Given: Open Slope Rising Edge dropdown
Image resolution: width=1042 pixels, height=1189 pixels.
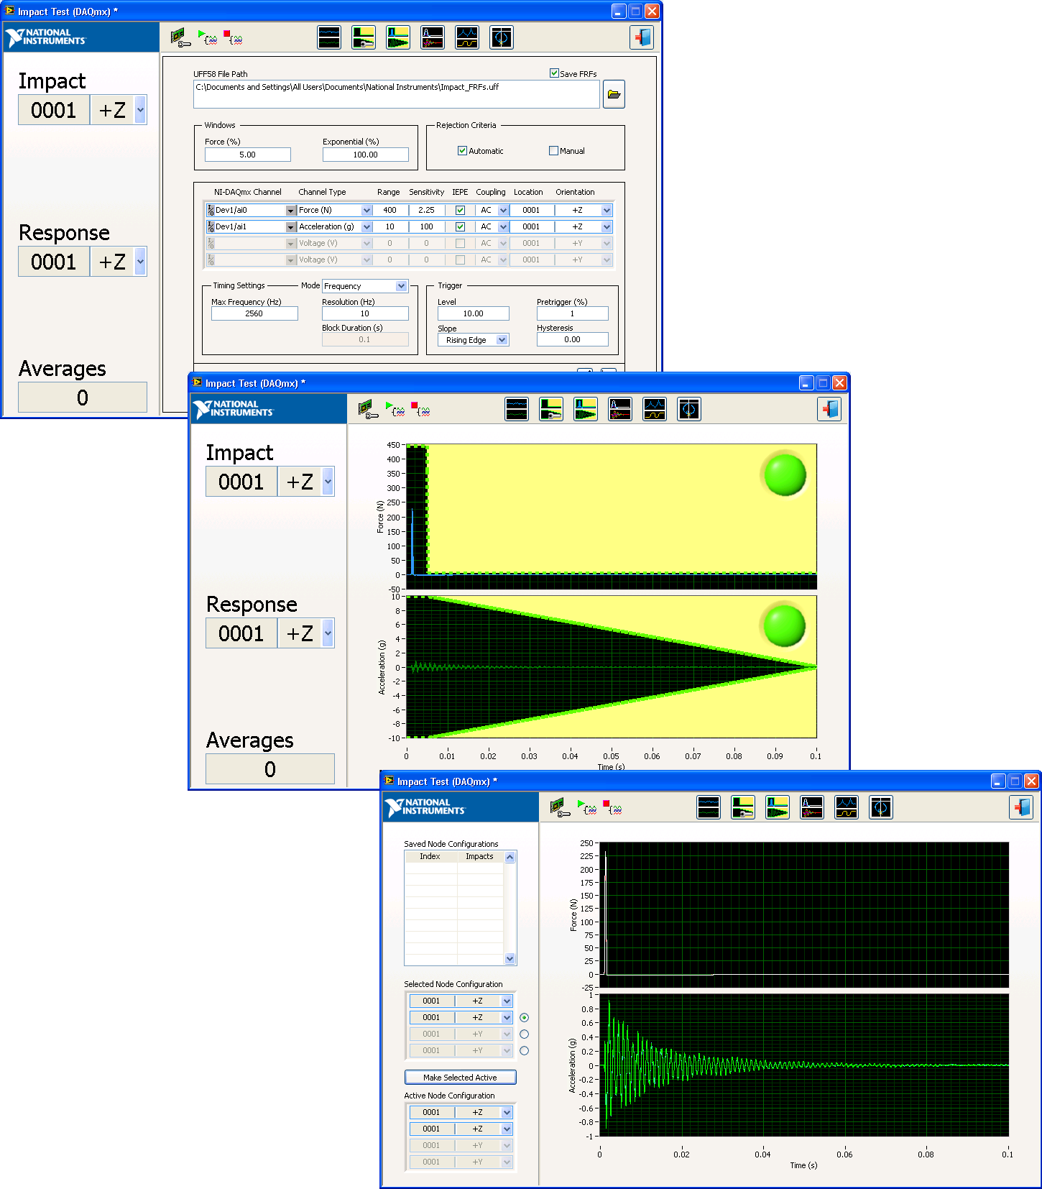Looking at the screenshot, I should 502,340.
